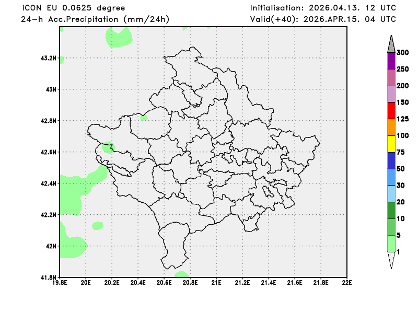
Task: Select the red 125–150 mm legend color
Action: click(x=391, y=110)
